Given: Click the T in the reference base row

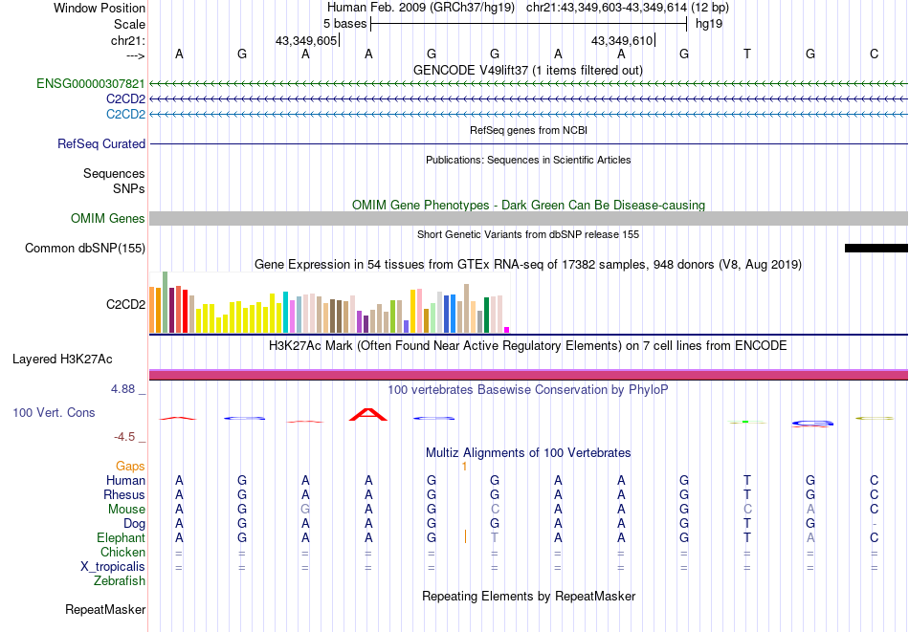Looking at the screenshot, I should click(x=747, y=54).
